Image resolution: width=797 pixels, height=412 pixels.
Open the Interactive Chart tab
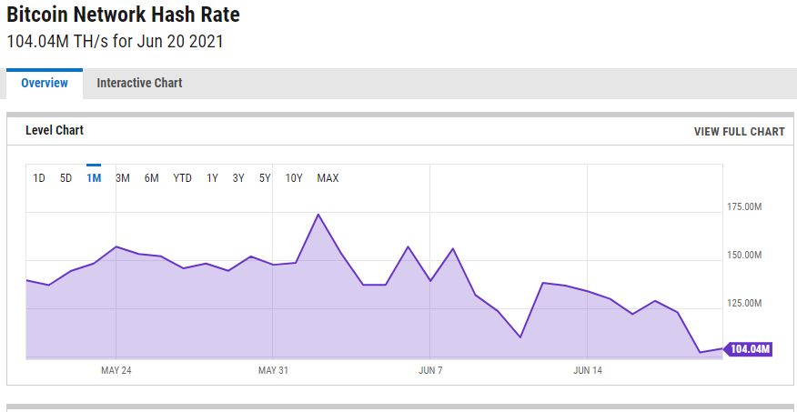(139, 83)
